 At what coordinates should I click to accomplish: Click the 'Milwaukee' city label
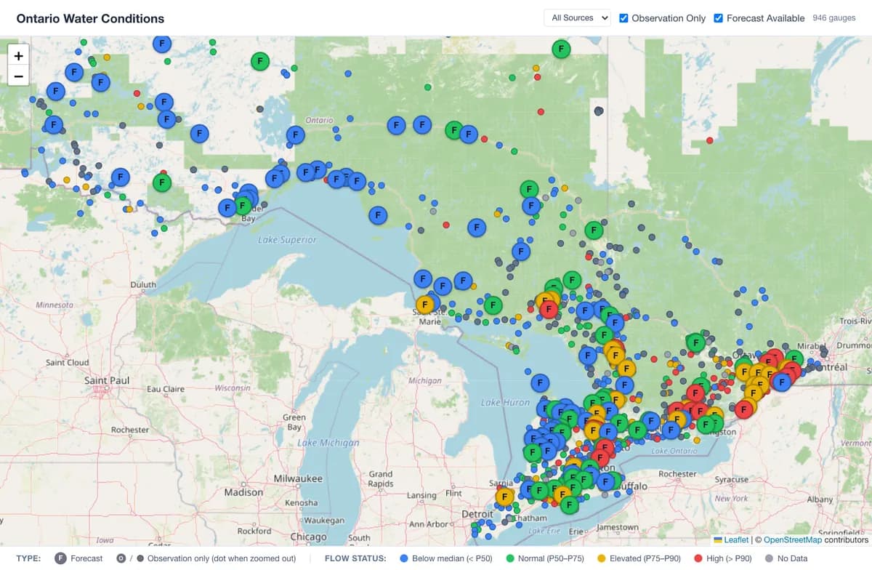tap(298, 478)
